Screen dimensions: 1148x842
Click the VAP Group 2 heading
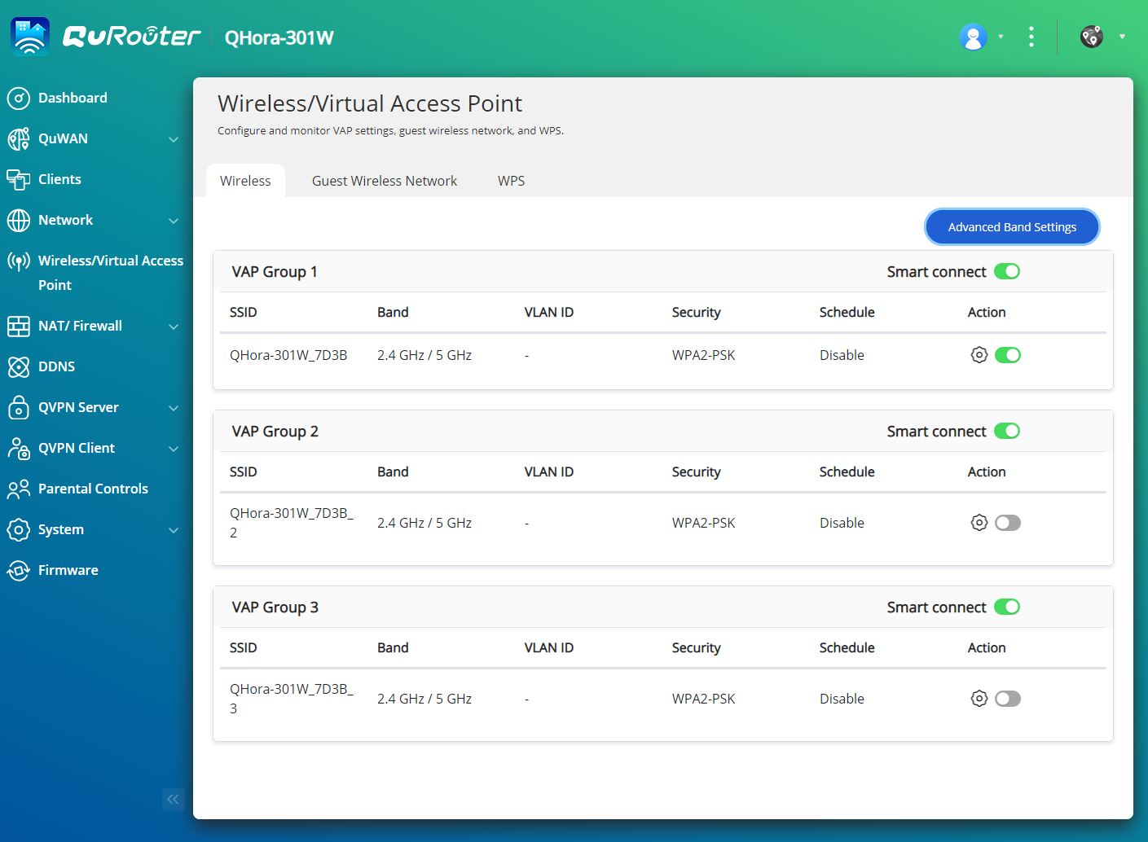275,432
